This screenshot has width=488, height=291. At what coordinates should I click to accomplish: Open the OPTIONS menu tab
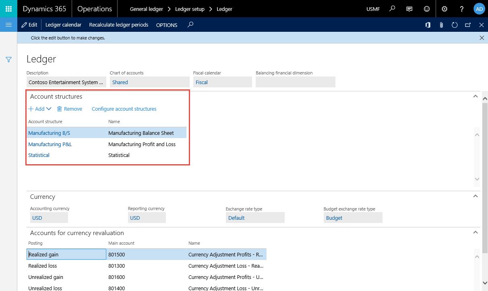click(x=167, y=25)
